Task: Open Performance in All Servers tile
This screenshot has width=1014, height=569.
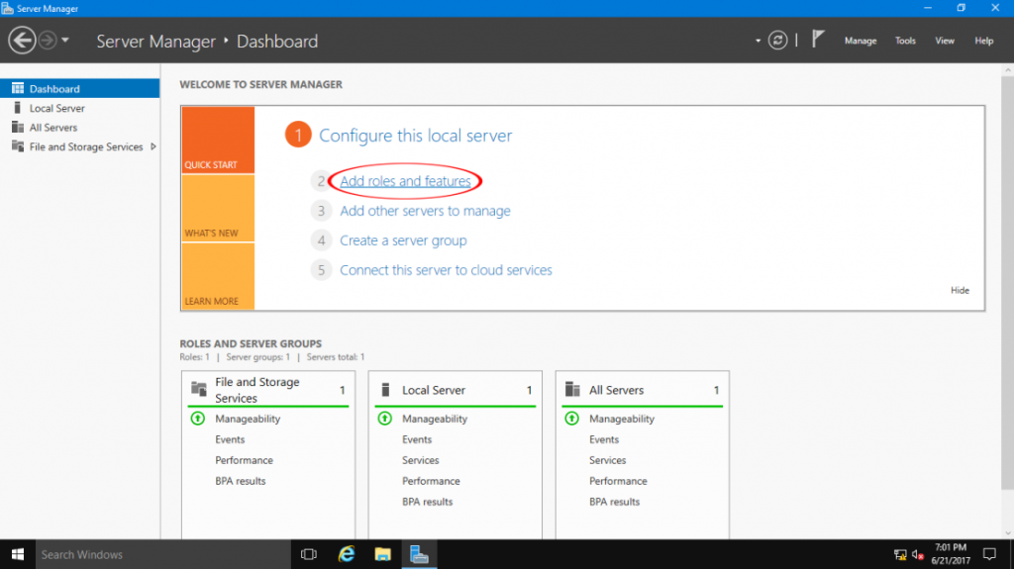Action: (x=618, y=481)
